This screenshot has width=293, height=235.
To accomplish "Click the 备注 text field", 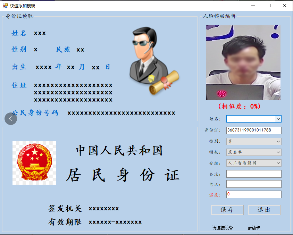I will tap(254, 174).
